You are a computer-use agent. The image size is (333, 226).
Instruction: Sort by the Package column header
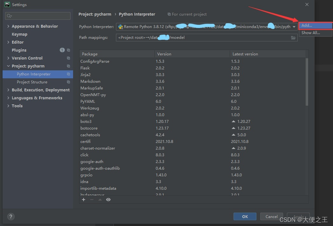[x=117, y=54]
